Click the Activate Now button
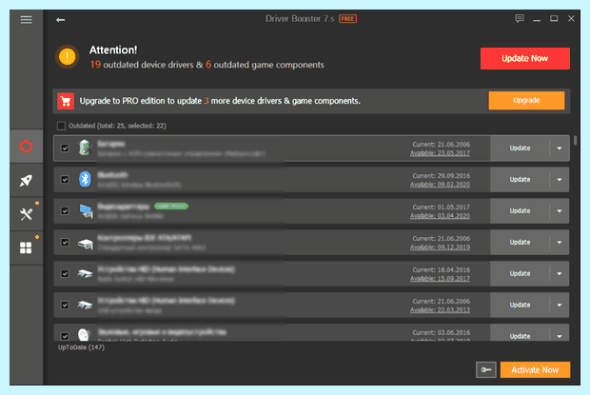 click(535, 370)
